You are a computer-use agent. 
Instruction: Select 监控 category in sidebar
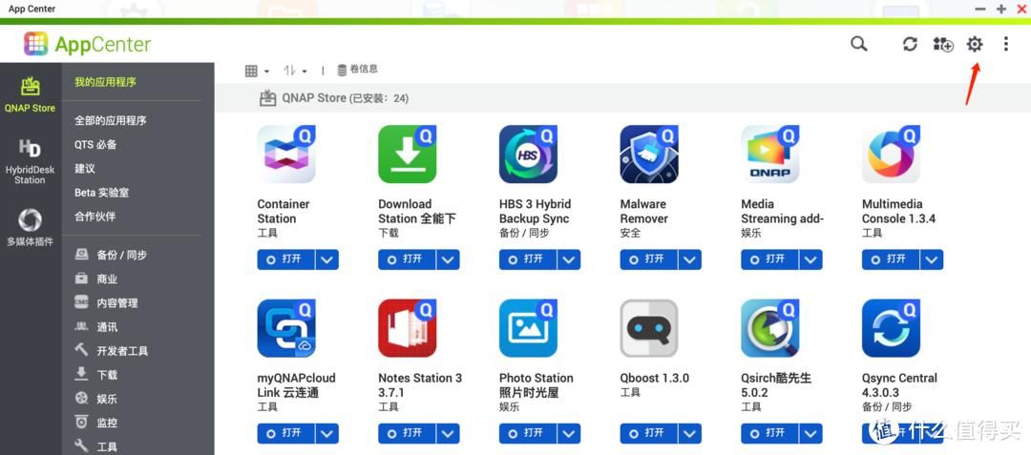tap(96, 423)
